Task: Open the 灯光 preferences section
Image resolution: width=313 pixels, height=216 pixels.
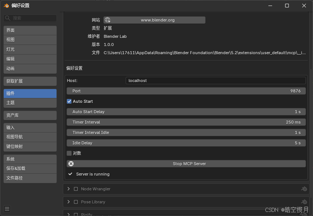Action: tap(30, 49)
